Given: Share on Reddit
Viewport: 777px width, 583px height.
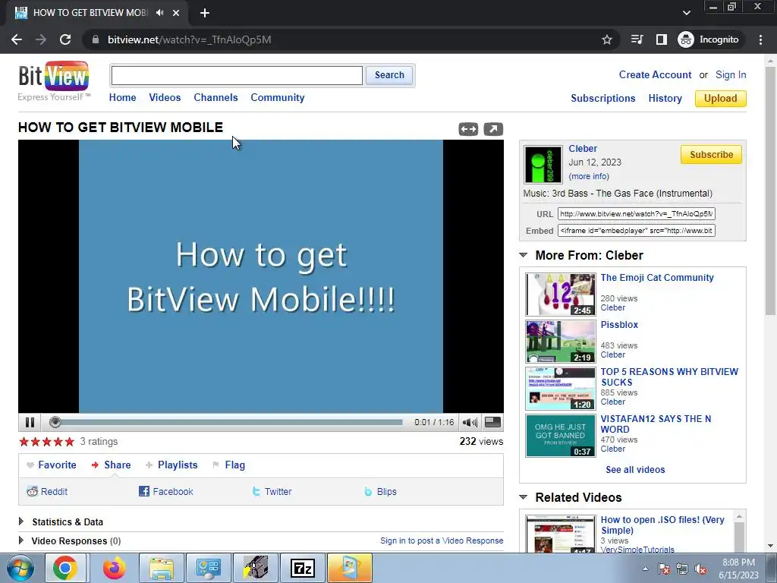Looking at the screenshot, I should pos(47,492).
